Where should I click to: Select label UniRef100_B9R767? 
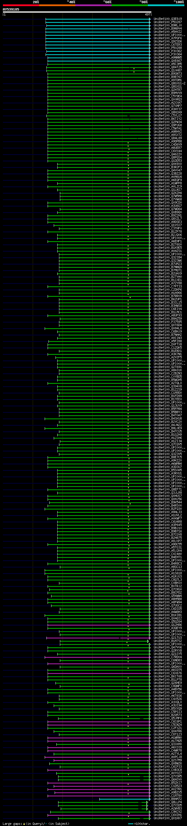coord(167,77)
